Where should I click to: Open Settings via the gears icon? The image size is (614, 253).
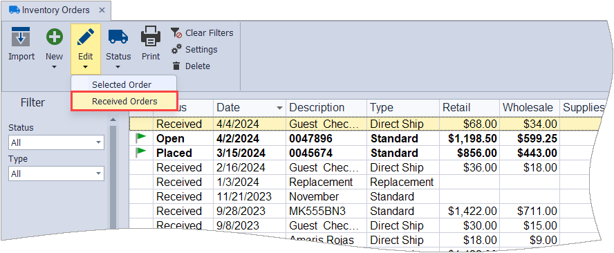[x=176, y=49]
